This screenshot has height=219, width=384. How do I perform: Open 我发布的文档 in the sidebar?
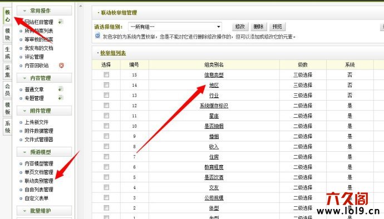point(39,48)
